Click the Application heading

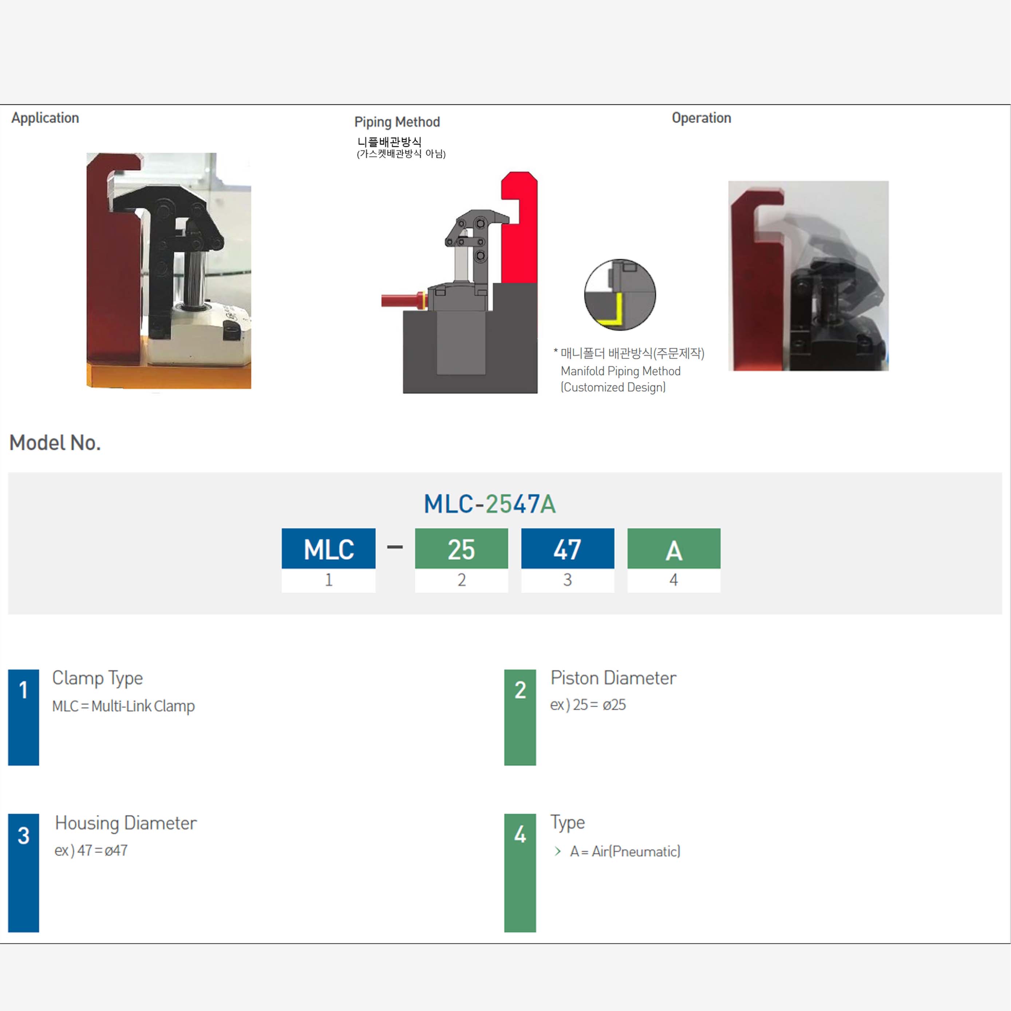45,118
